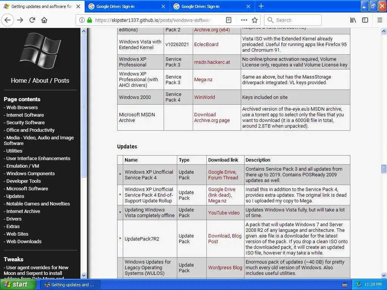The height and width of the screenshot is (290, 387).
Task: Show site information icon in address bar
Action: [x=82, y=20]
